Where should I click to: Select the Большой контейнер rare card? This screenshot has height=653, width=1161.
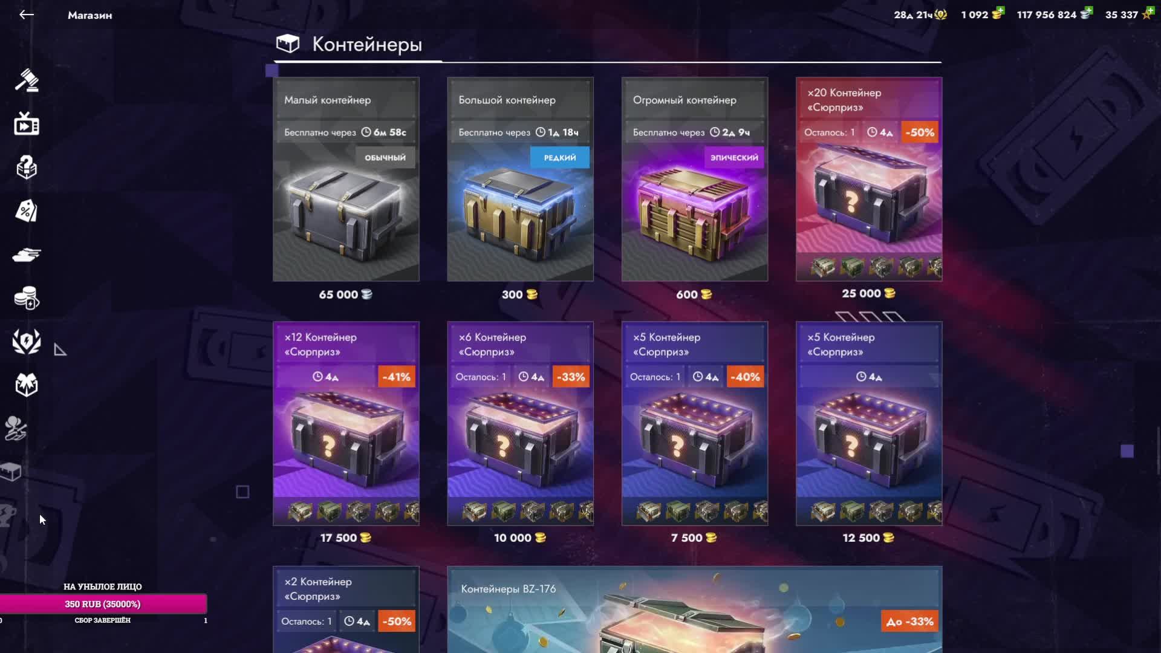pos(520,179)
